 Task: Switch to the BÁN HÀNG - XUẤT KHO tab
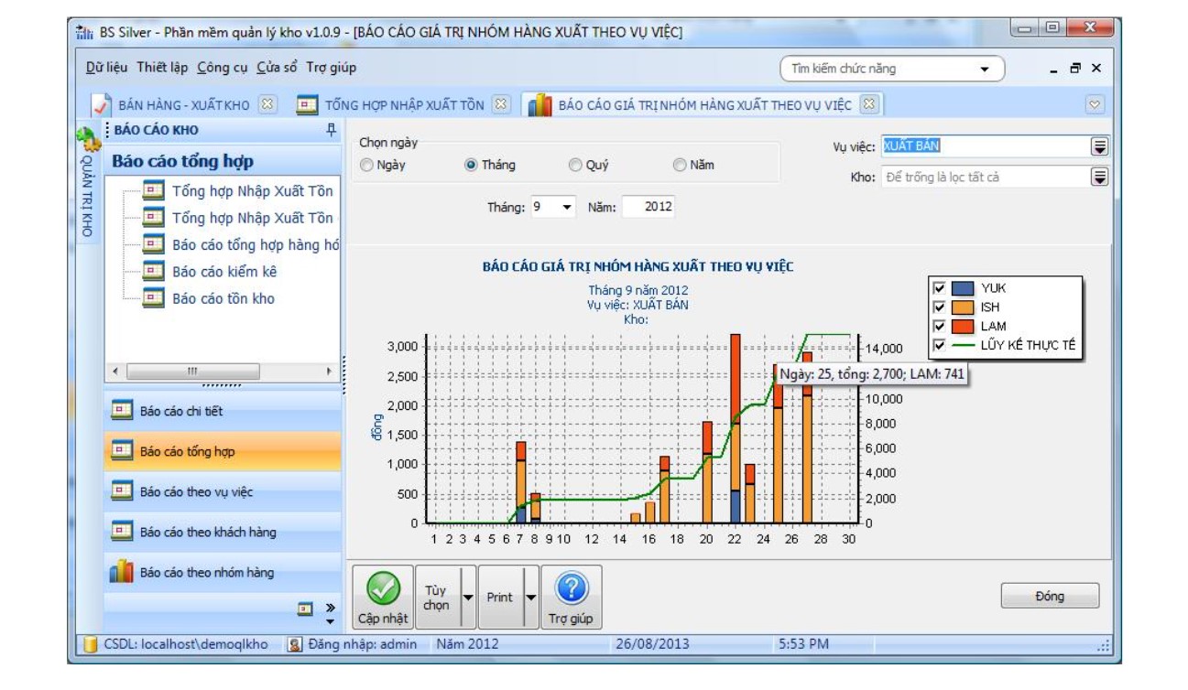[183, 104]
